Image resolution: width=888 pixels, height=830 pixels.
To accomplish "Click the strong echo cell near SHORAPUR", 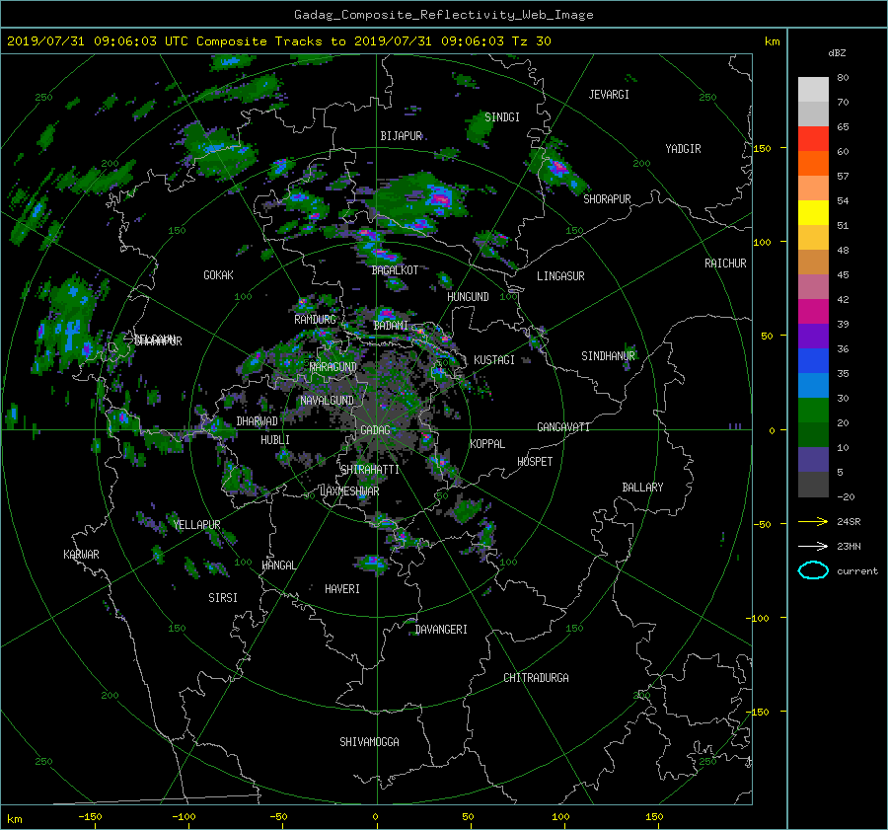I will [557, 169].
